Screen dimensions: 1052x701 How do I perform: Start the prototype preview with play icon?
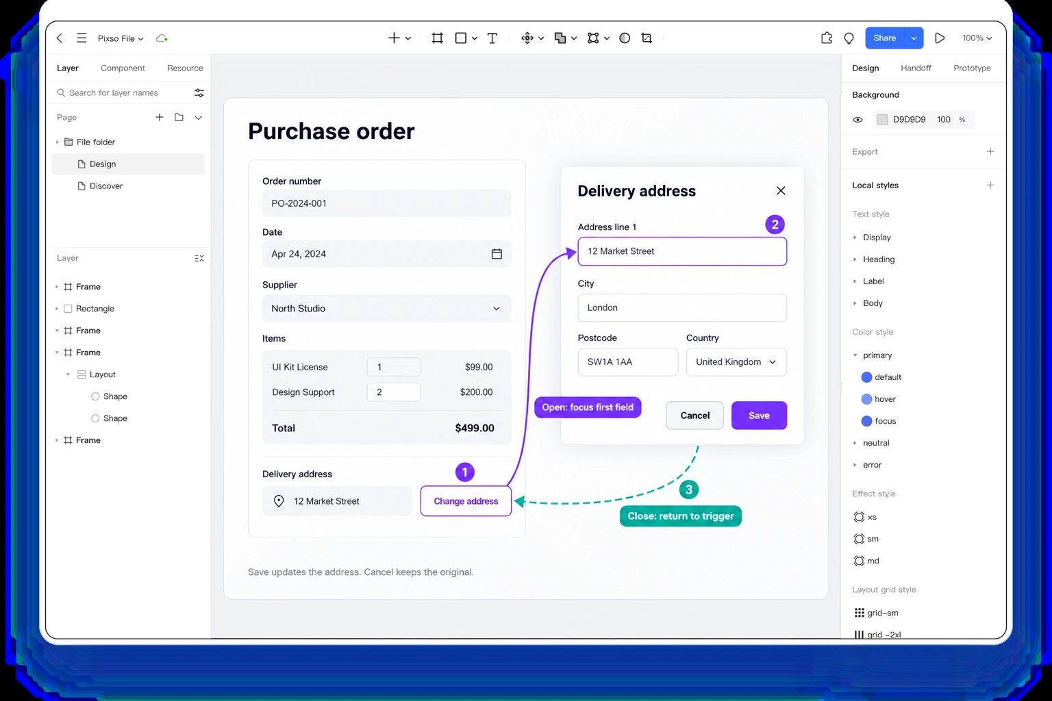tap(940, 38)
